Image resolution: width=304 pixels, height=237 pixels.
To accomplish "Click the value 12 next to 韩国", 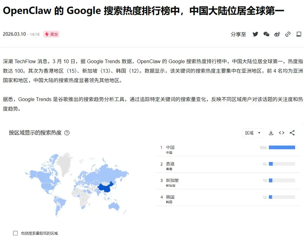I will (265, 197).
